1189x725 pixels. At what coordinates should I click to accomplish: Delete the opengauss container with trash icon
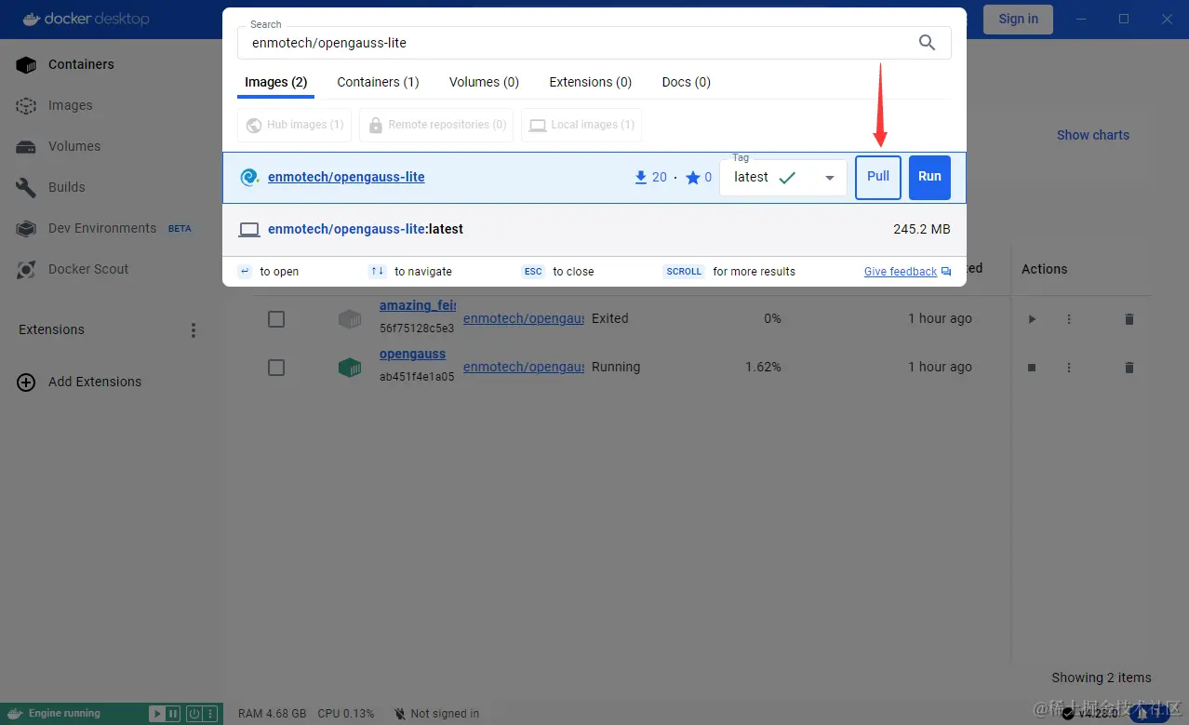pos(1129,368)
